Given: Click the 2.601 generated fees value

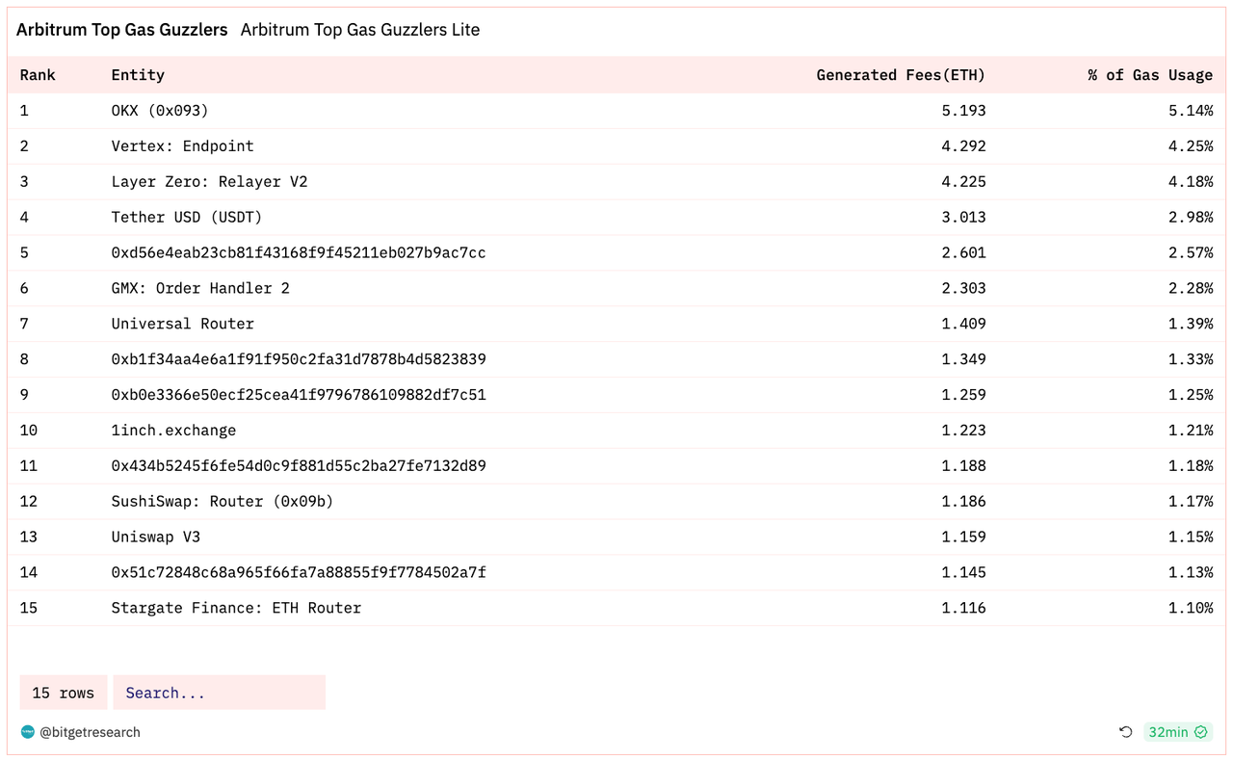Looking at the screenshot, I should (x=963, y=253).
